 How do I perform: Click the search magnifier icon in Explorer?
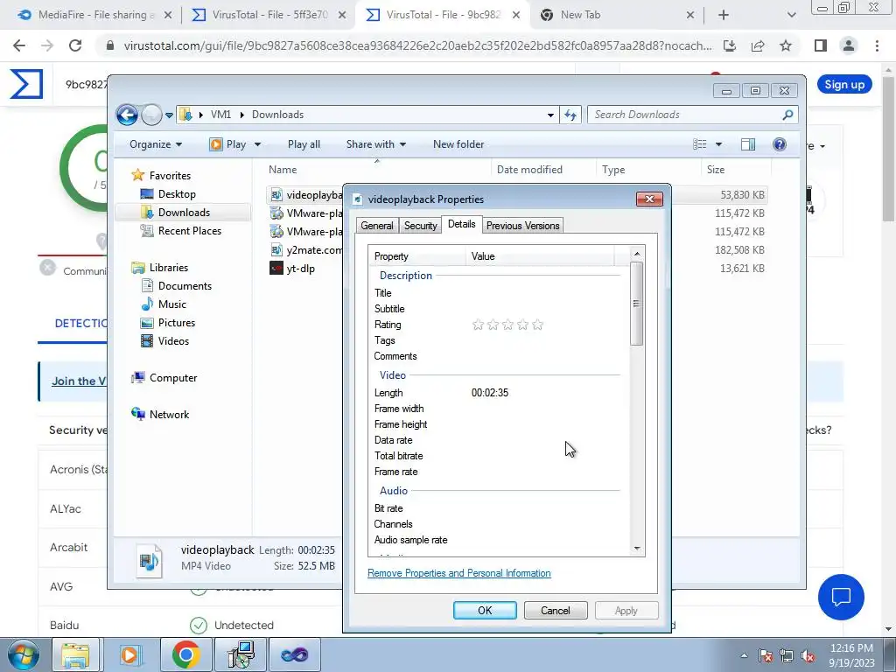787,115
